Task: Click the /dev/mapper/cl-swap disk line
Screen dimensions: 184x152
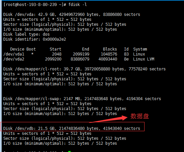Action: pyautogui.click(x=82, y=99)
